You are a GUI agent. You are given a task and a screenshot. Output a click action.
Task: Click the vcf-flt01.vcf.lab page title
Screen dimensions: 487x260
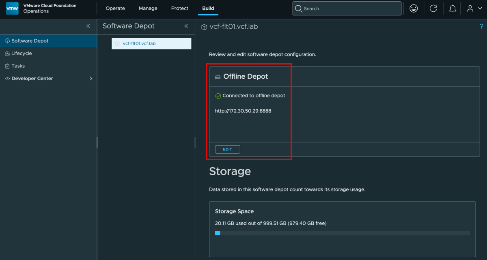234,27
